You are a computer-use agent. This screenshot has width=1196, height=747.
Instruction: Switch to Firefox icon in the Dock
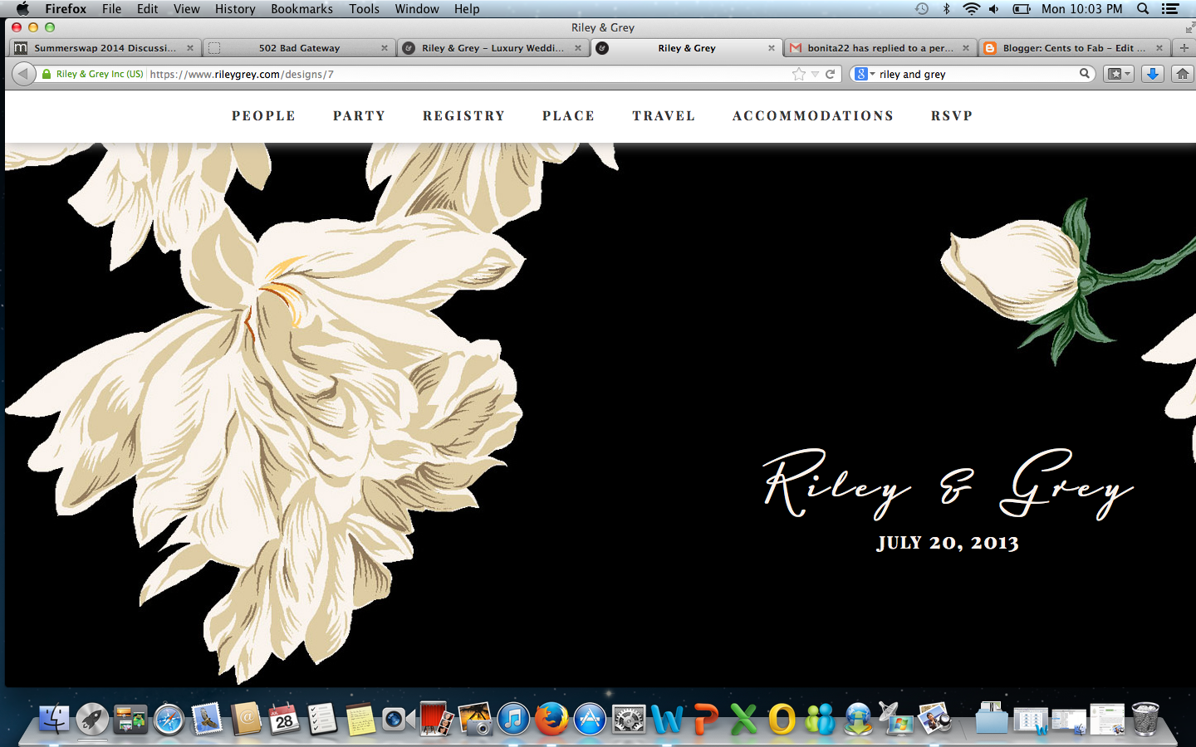551,719
